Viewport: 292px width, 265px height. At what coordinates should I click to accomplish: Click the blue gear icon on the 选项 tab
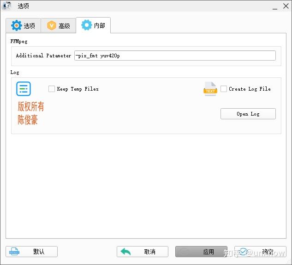click(17, 25)
